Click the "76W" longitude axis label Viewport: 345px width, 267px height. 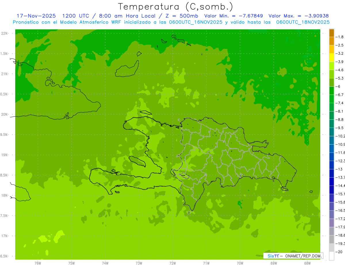pos(38,263)
